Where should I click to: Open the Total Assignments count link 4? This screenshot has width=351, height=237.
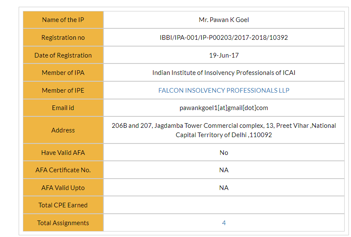(224, 223)
